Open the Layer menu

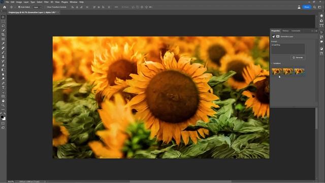(x=26, y=2)
